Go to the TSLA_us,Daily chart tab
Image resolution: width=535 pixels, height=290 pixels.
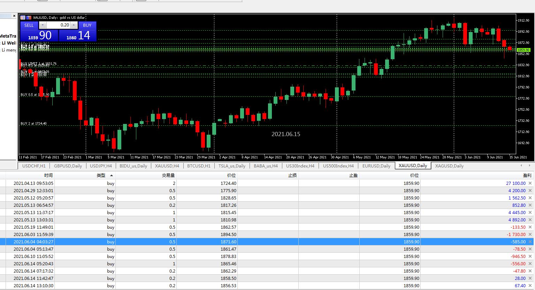(x=232, y=166)
